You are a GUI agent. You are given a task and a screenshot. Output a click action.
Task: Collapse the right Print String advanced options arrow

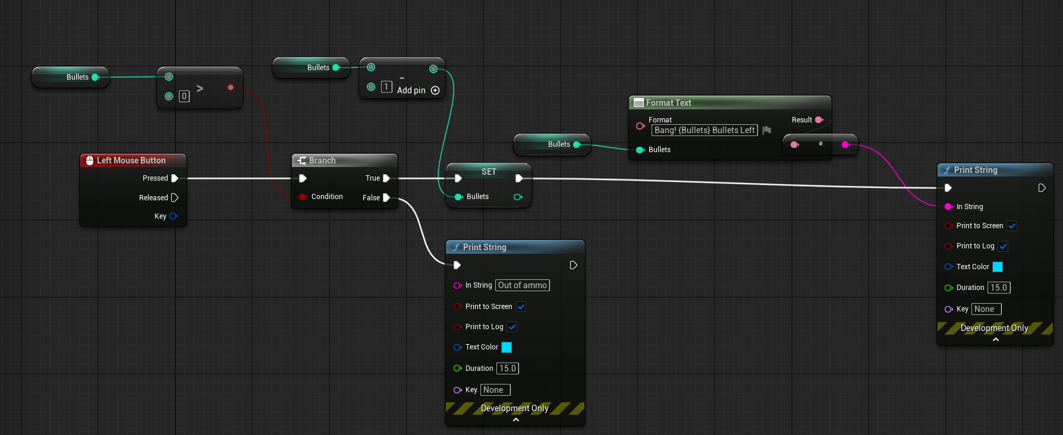coord(995,339)
